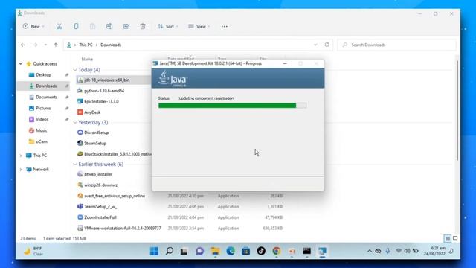Select ZoomInstallerFull file
The height and width of the screenshot is (268, 476).
[x=100, y=217]
